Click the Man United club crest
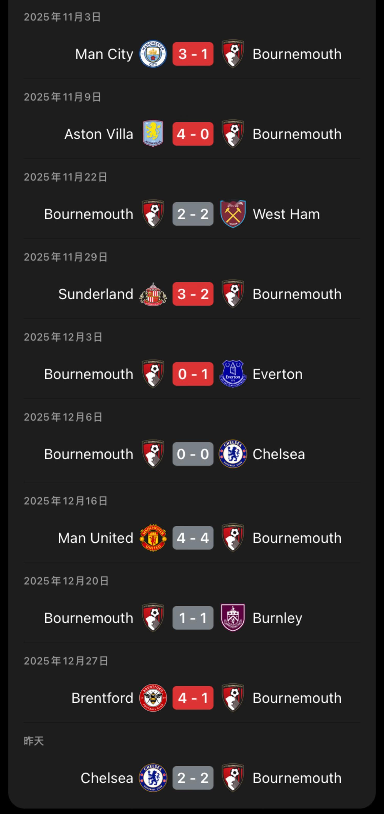 click(153, 538)
